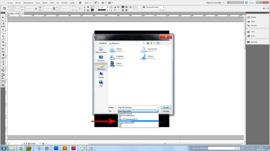
Task: Select the Zoom tool in toolbox
Action: 3,70
